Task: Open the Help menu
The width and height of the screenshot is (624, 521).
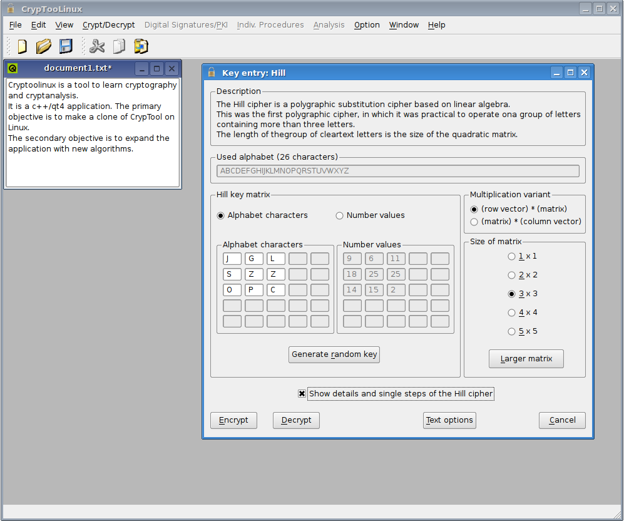Action: (x=437, y=24)
